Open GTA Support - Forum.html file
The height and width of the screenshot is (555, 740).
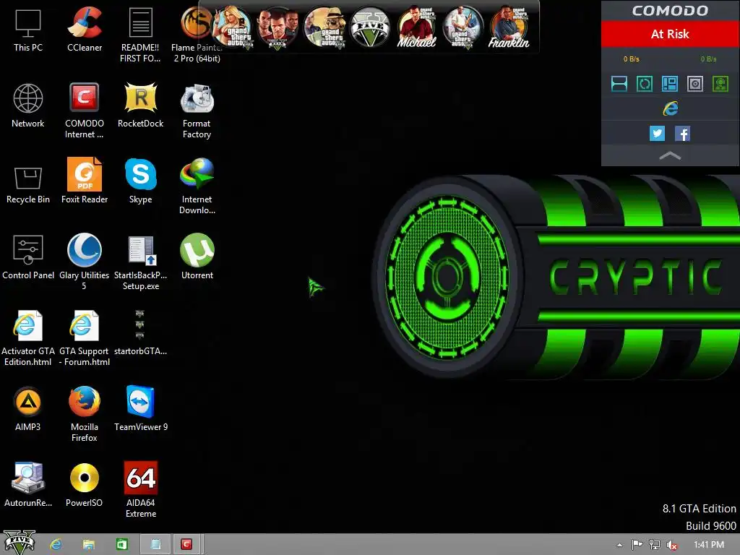pos(85,338)
